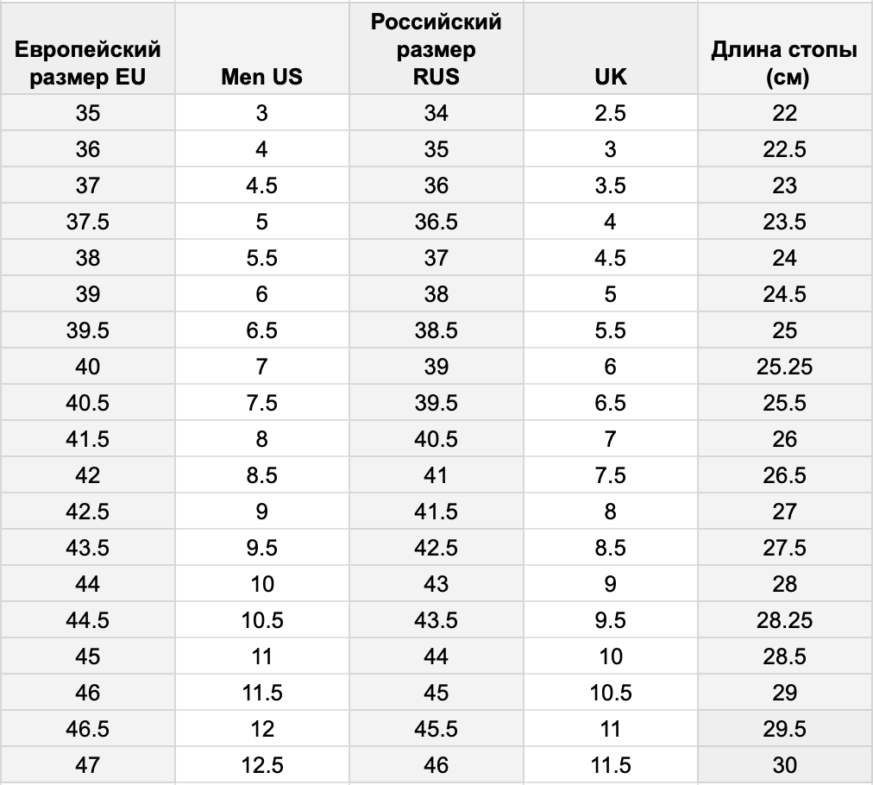This screenshot has height=785, width=873.
Task: Select foot length cell 28.25
Action: click(x=785, y=619)
